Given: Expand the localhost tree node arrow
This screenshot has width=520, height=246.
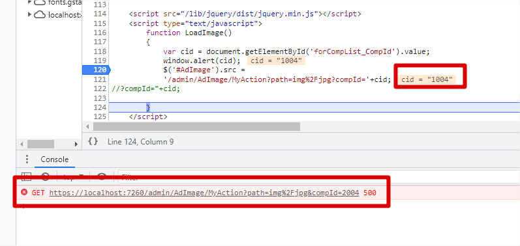Looking at the screenshot, I should (x=29, y=14).
